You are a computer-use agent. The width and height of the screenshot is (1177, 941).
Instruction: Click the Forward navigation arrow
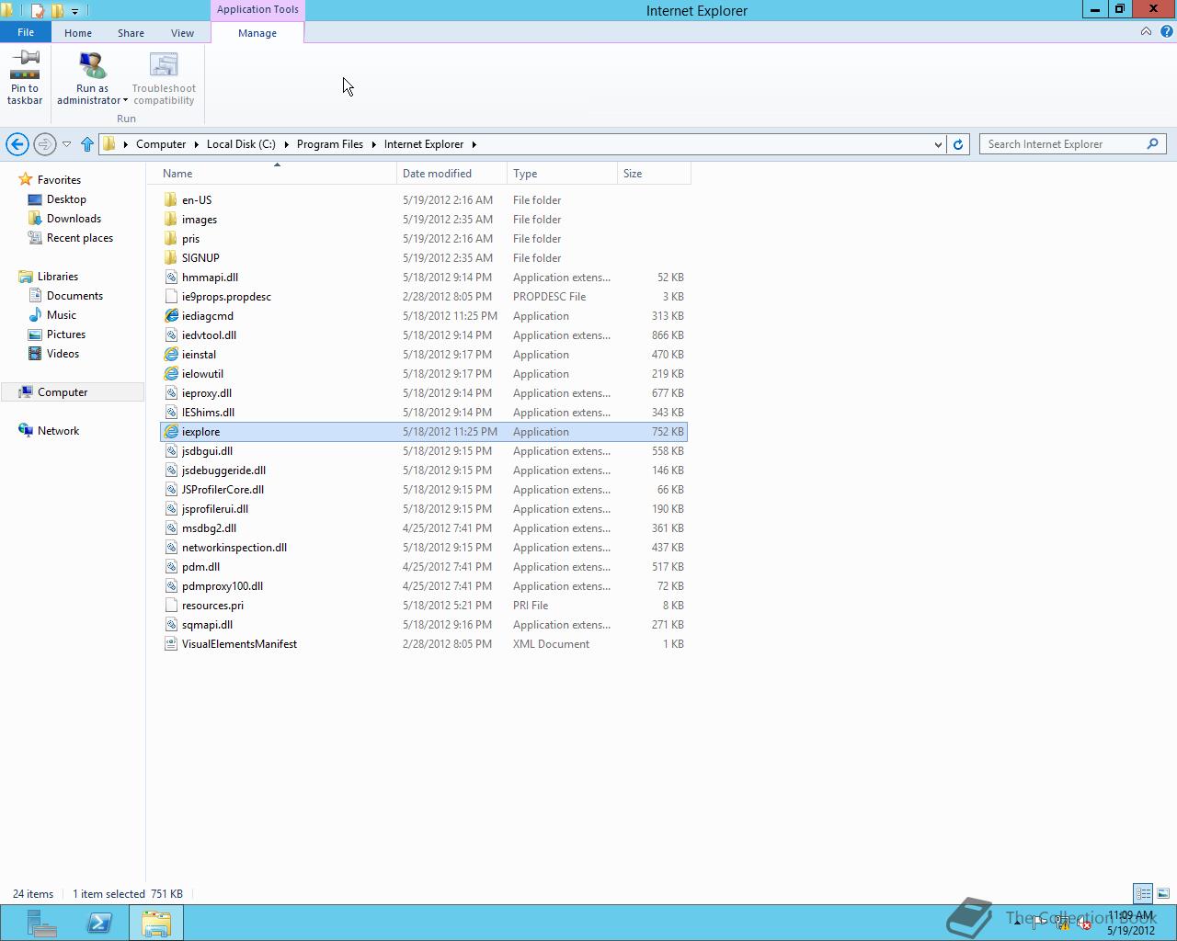tap(44, 144)
